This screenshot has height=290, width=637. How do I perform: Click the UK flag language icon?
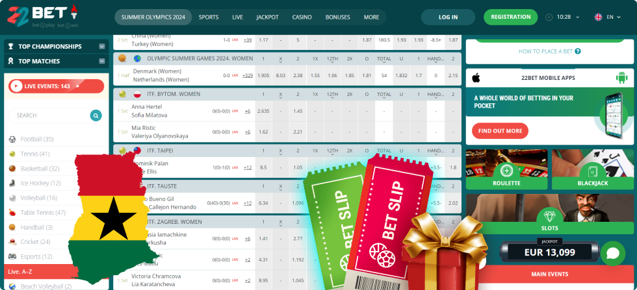[x=599, y=17]
